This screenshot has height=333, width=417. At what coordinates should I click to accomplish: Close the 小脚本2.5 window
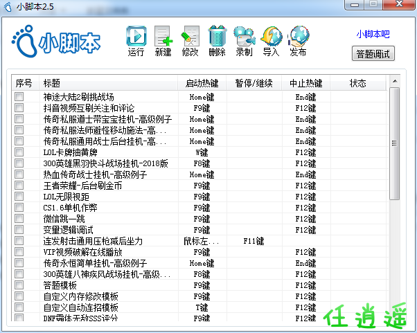point(400,4)
